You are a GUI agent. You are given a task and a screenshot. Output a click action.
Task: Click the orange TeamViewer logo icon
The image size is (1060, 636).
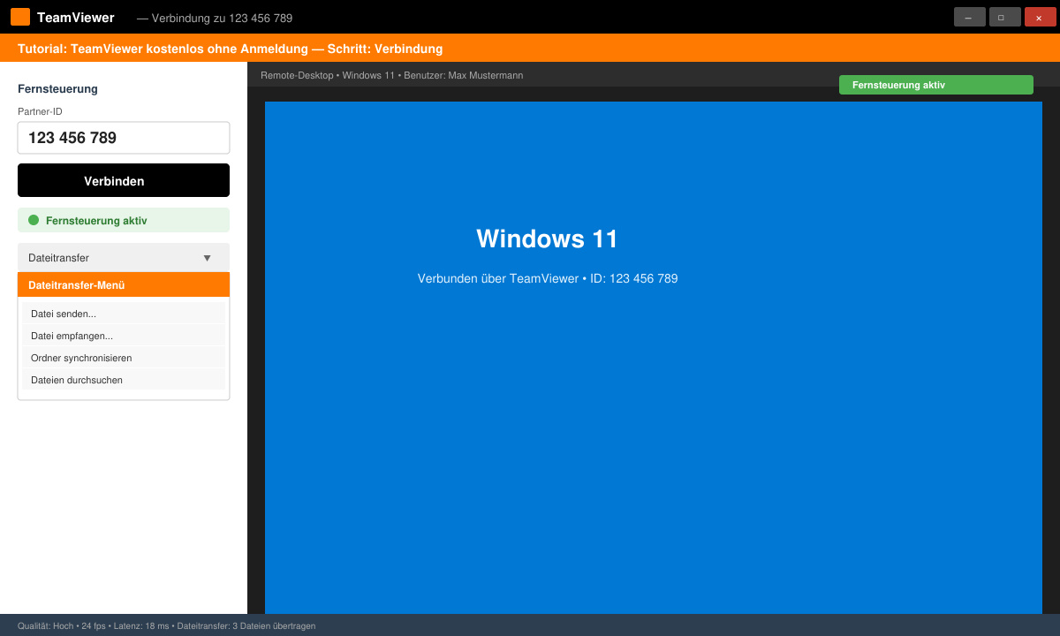[20, 17]
